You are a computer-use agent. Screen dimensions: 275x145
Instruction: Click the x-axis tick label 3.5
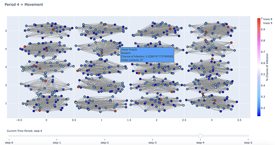pyautogui.click(x=239, y=120)
